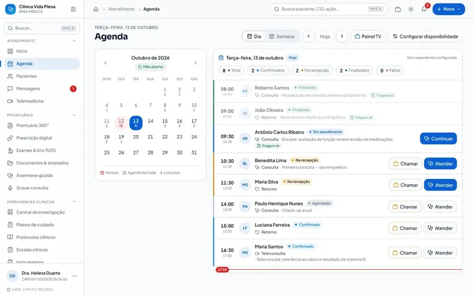Click the Protocolos clínicos book icon
473x296 pixels.
(x=10, y=237)
